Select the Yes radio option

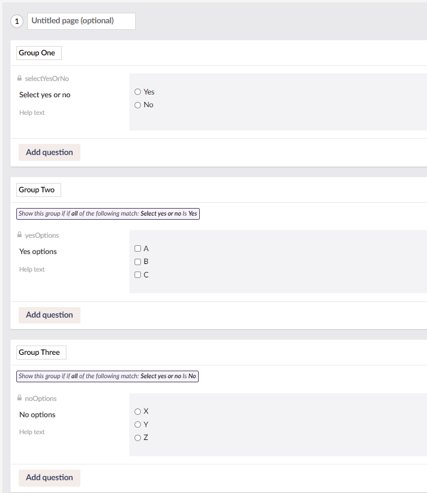tap(136, 91)
